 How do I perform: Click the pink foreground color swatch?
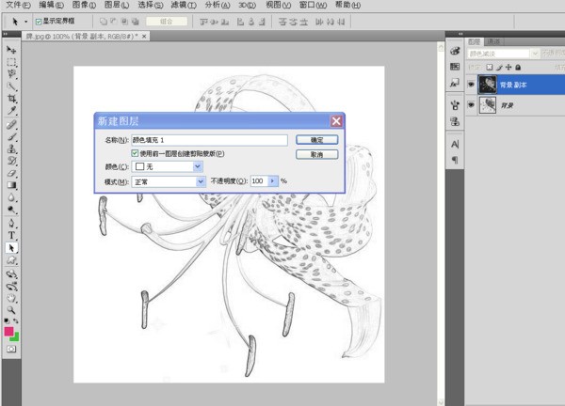click(x=9, y=332)
